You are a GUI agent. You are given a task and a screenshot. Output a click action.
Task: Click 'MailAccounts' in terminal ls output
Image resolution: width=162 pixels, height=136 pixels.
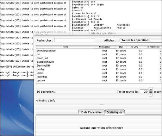102,28
